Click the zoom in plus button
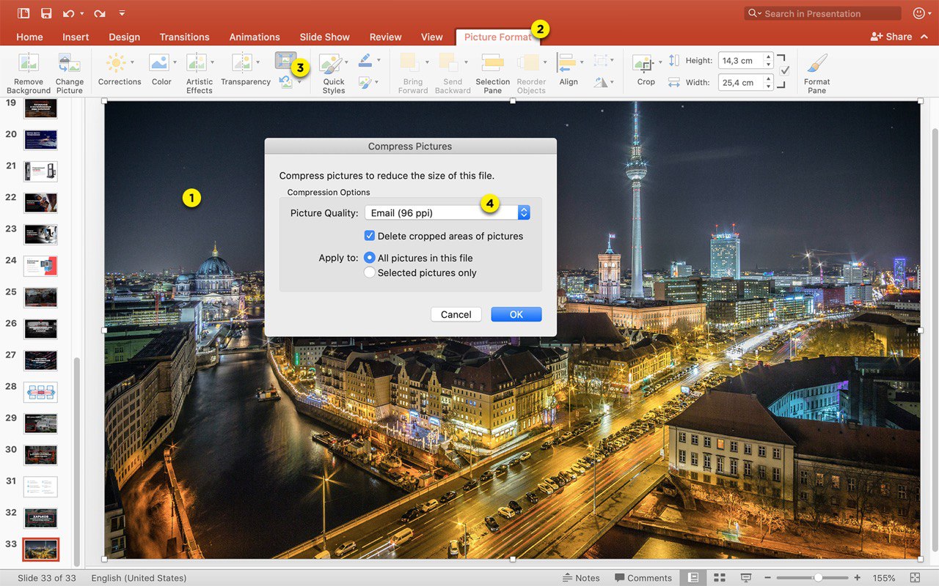Screen dimensions: 939x586 (856, 578)
